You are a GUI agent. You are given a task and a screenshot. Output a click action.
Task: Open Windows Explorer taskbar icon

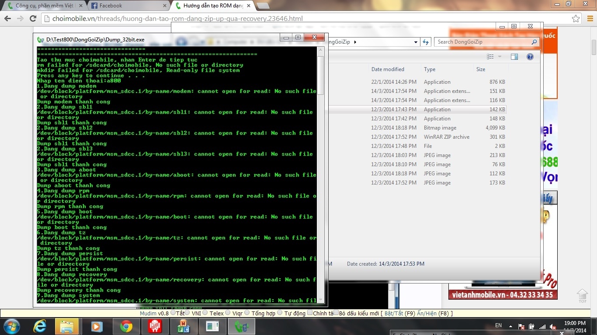(x=67, y=326)
